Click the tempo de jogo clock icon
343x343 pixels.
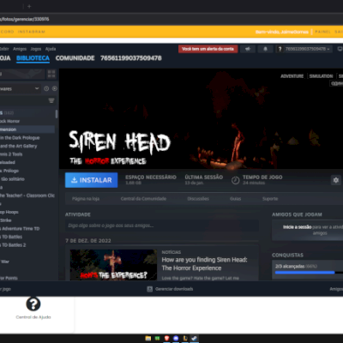click(235, 180)
